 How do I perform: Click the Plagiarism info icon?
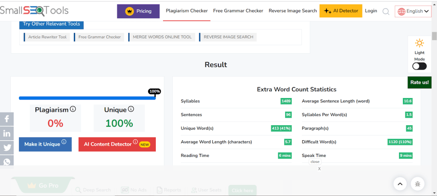(73, 109)
